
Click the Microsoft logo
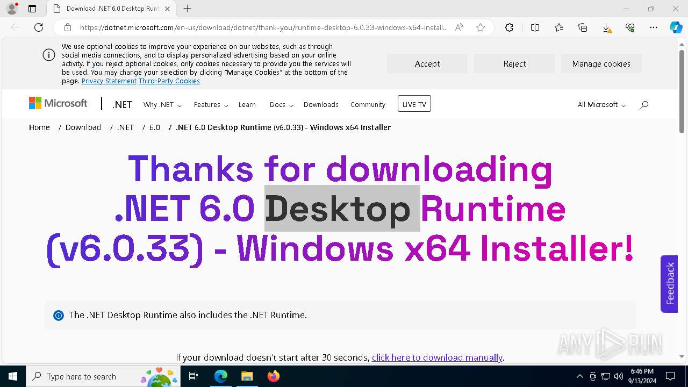pos(58,103)
